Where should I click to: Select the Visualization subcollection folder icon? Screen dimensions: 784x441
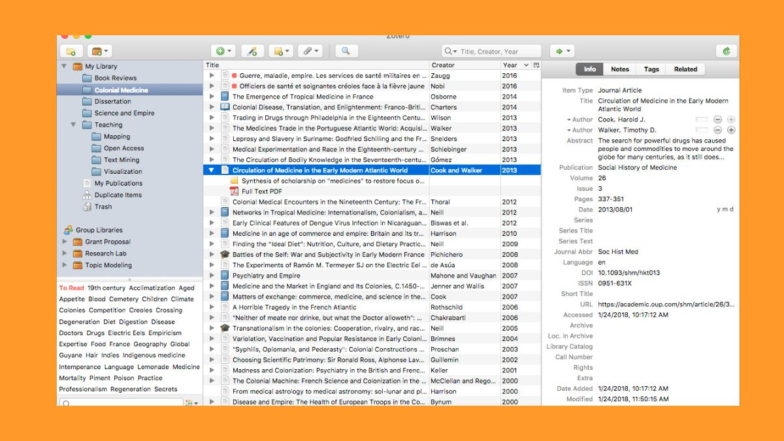pyautogui.click(x=96, y=171)
